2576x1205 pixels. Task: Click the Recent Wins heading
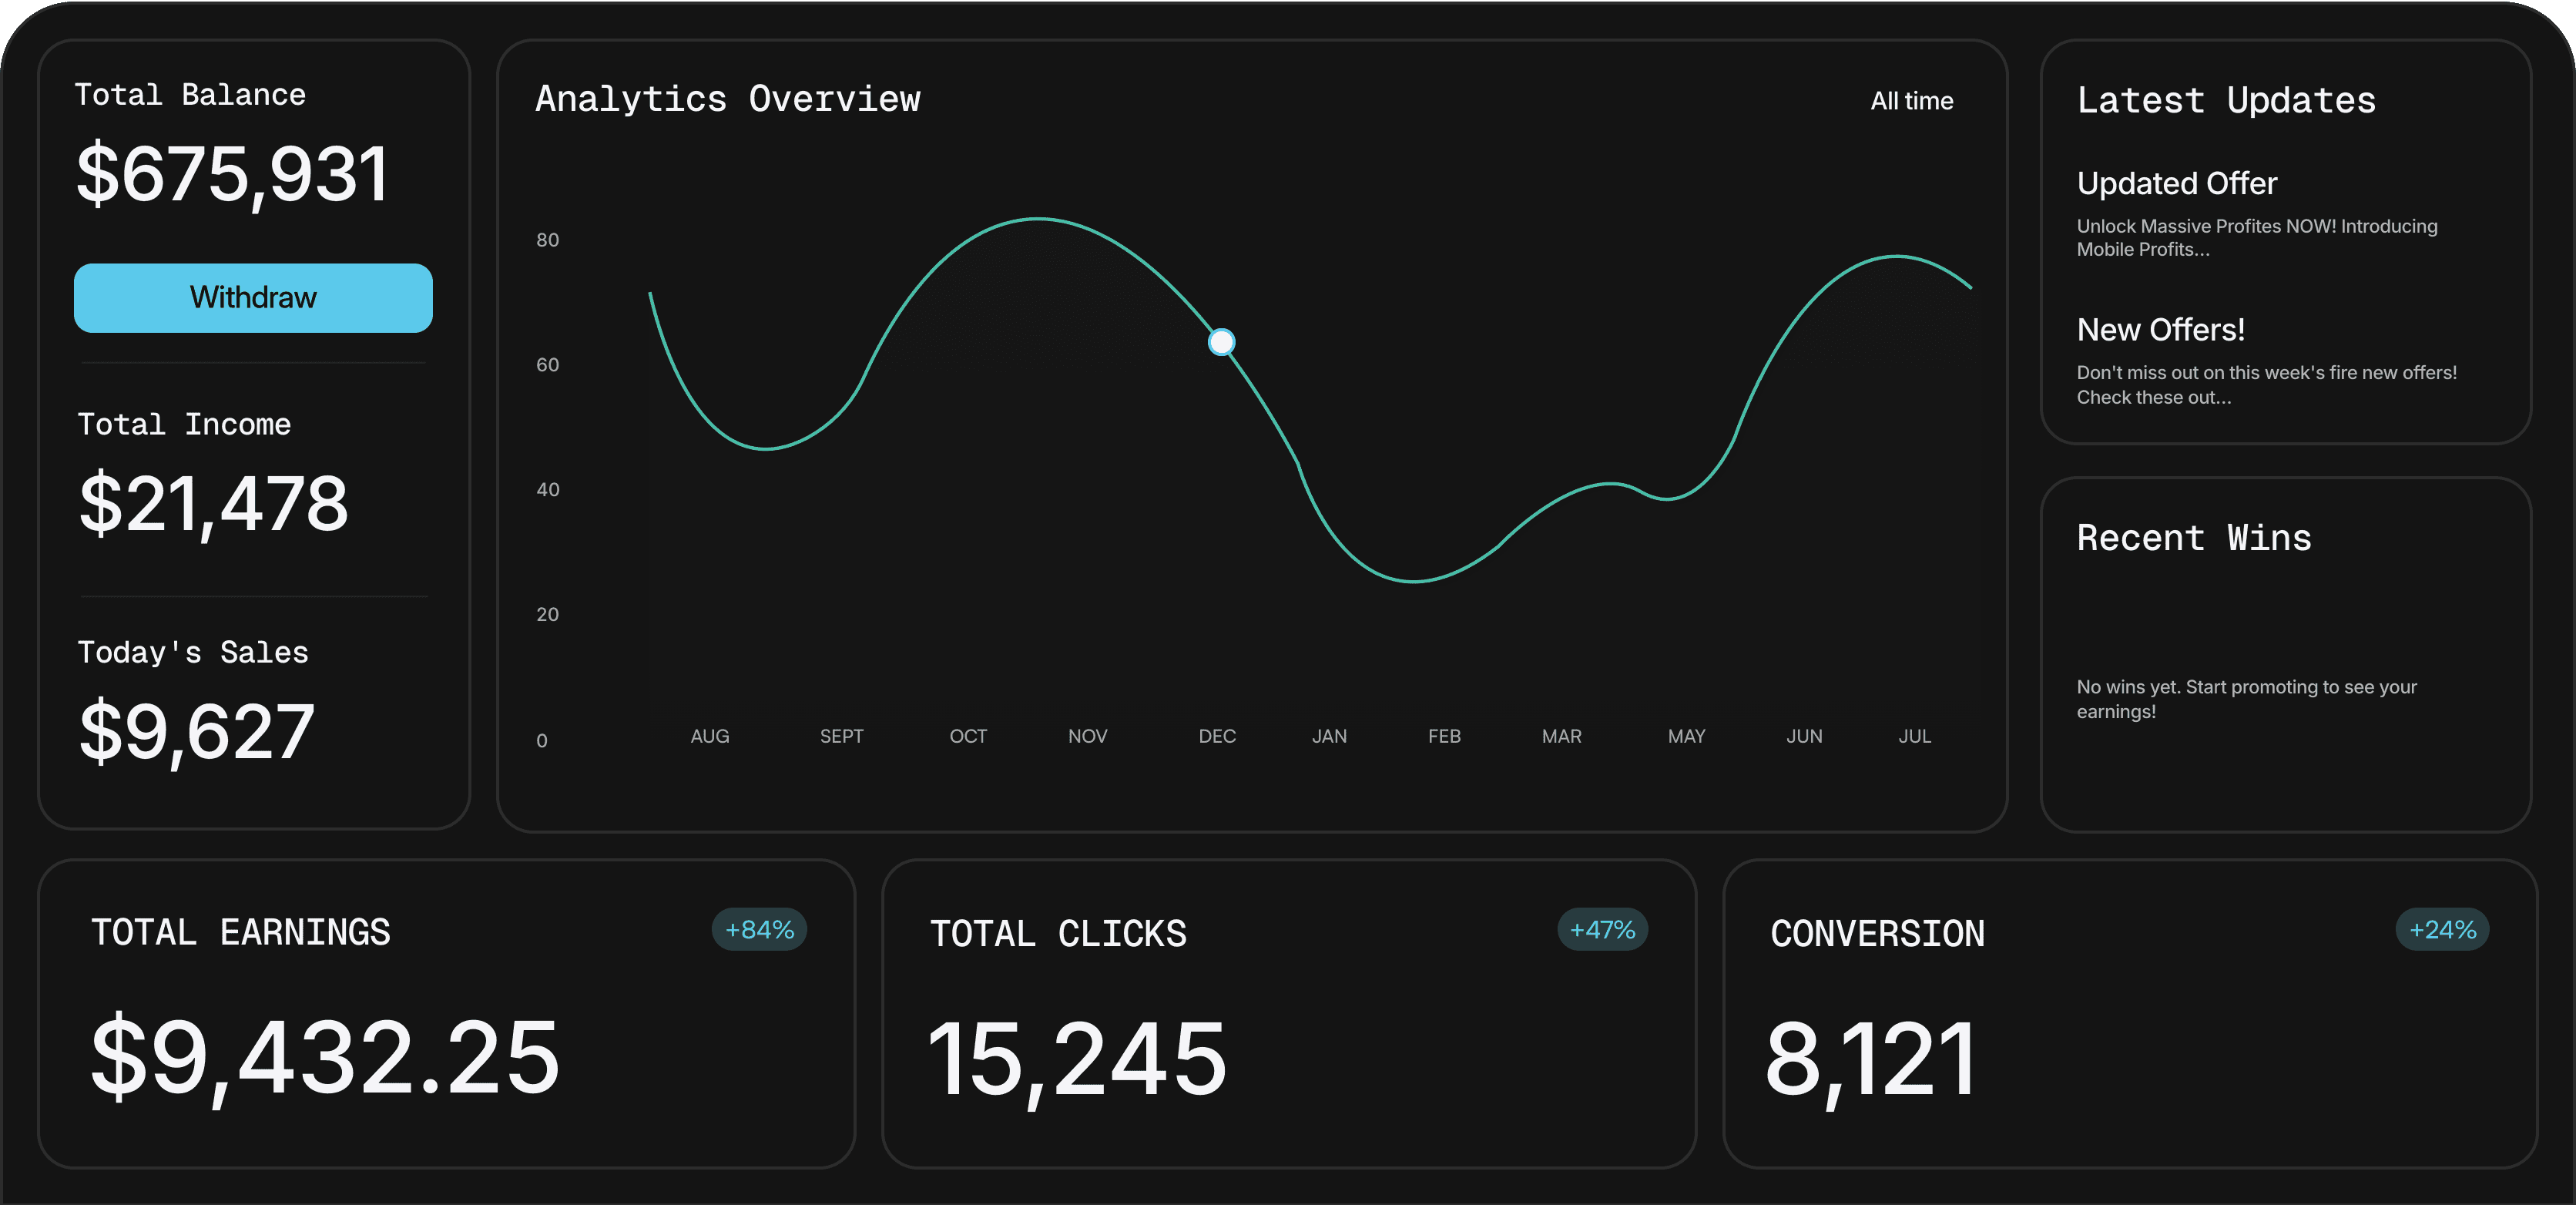point(2193,538)
